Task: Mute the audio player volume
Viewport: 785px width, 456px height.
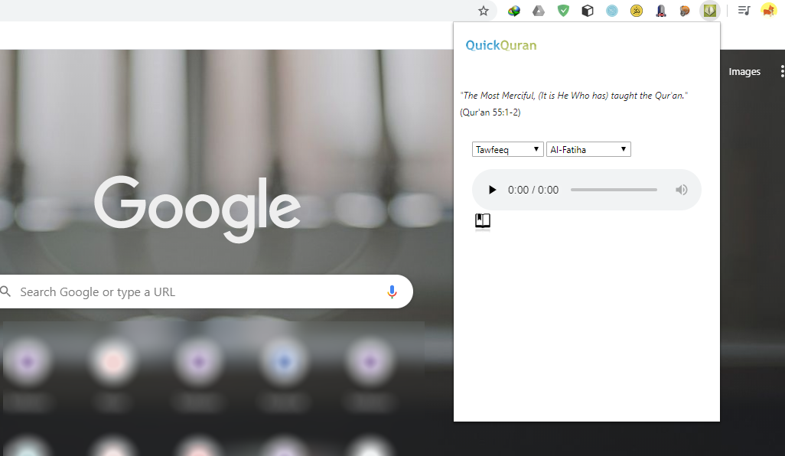Action: 682,190
